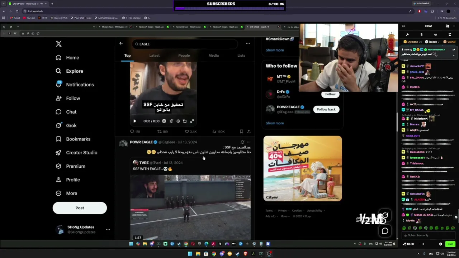This screenshot has width=459, height=258.
Task: Enter fullscreen on the tweet video
Action: [192, 121]
